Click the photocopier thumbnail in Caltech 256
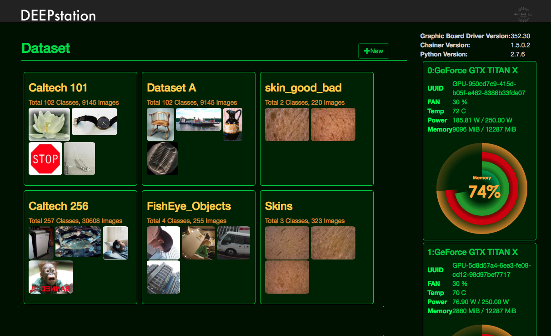 pos(41,243)
